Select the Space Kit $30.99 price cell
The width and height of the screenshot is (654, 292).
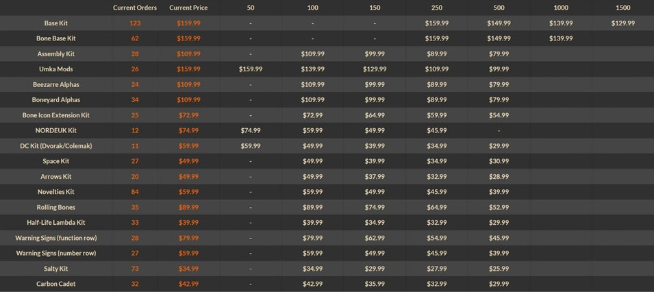(499, 161)
